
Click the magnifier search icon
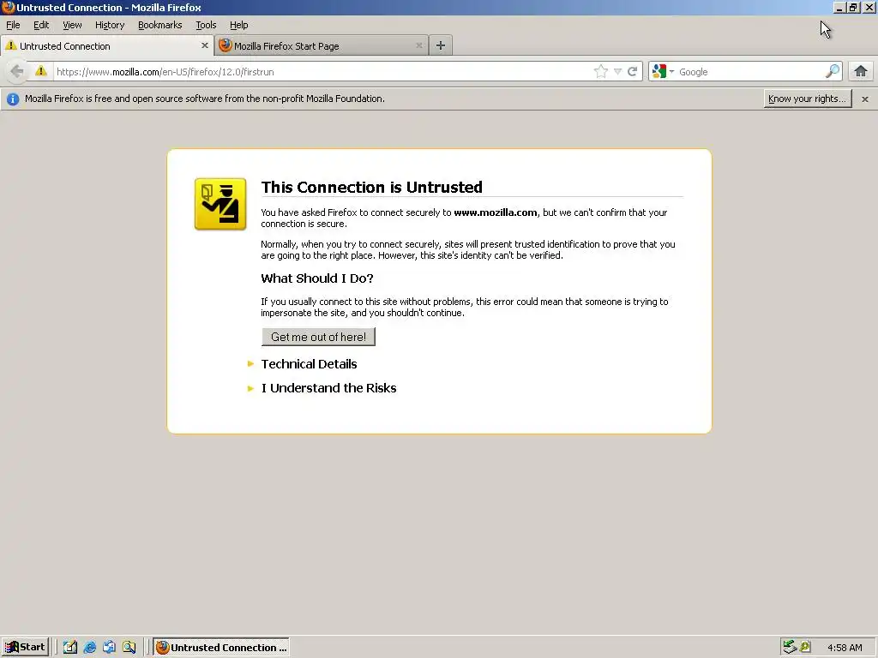coord(833,71)
